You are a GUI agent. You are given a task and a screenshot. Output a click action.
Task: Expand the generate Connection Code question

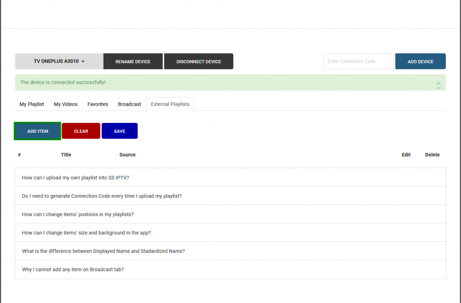click(x=102, y=196)
